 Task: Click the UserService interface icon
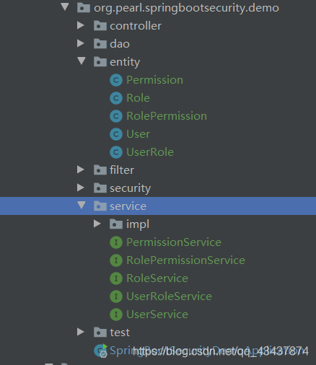coord(116,315)
